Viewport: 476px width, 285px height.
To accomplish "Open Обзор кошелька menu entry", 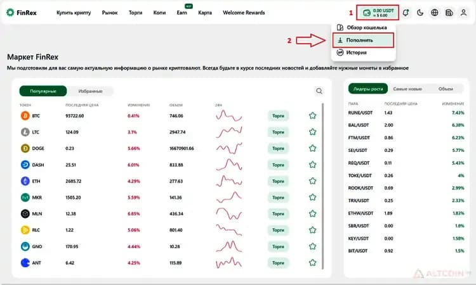I will [362, 28].
